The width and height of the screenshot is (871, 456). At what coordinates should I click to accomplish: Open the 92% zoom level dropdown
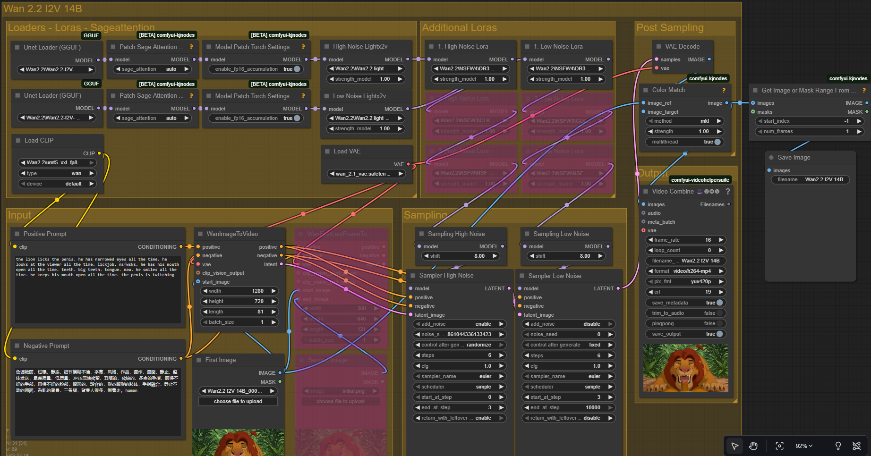coord(804,446)
